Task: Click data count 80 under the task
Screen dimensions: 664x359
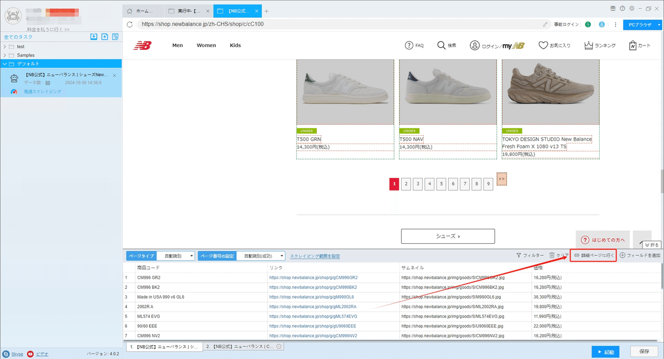Action: (x=48, y=83)
